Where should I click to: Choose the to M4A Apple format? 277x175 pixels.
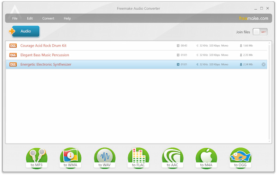[x=206, y=158]
